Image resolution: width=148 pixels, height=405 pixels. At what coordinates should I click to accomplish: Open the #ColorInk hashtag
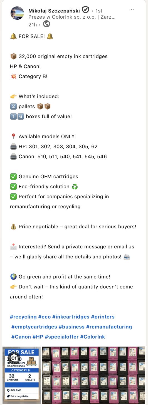pos(93,337)
